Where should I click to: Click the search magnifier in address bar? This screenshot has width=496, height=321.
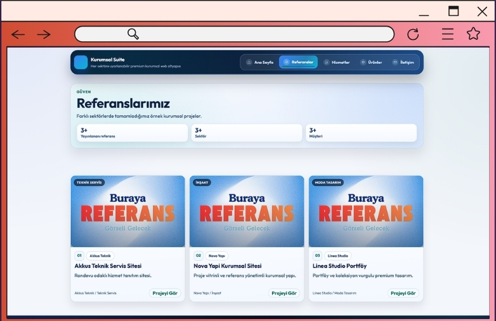pos(133,34)
